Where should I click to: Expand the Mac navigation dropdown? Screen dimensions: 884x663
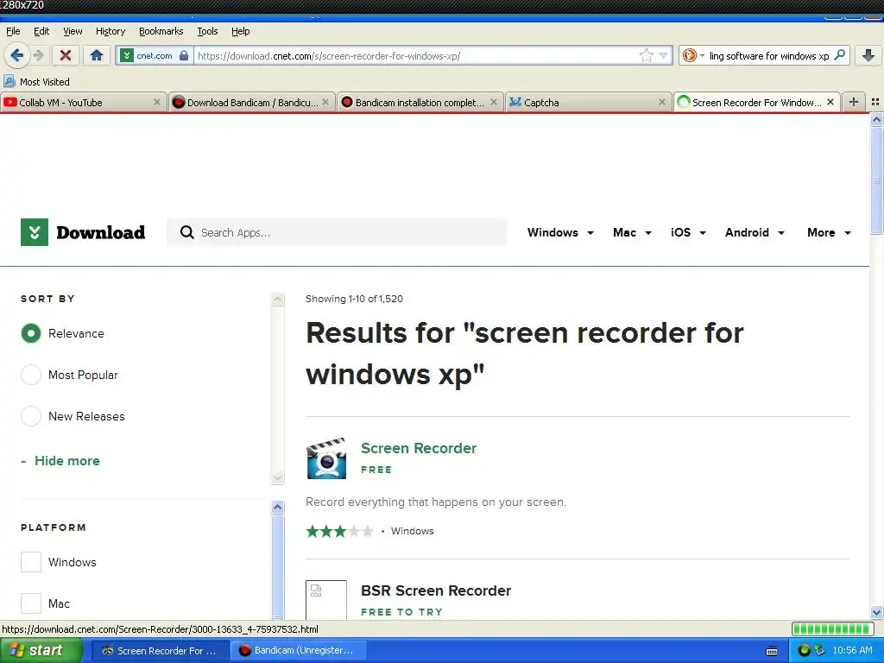coord(632,232)
